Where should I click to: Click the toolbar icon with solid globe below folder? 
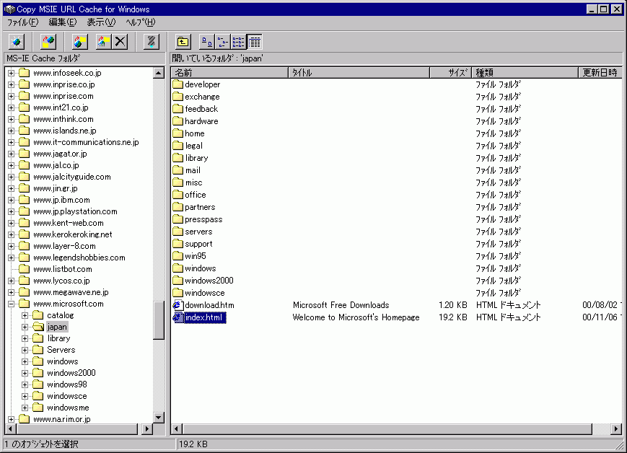(x=80, y=42)
